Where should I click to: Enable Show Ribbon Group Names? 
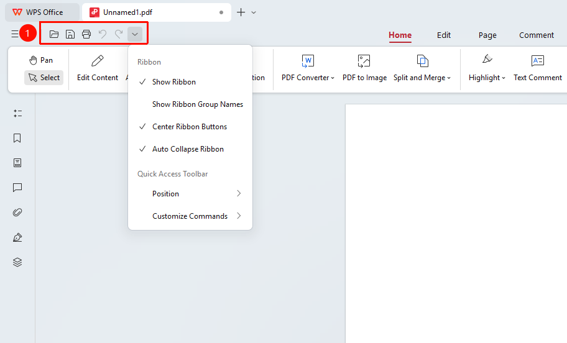pos(190,104)
